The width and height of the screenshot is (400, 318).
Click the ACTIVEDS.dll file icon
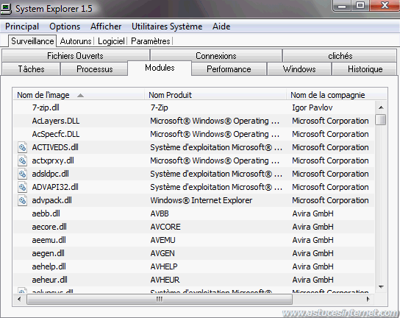23,148
